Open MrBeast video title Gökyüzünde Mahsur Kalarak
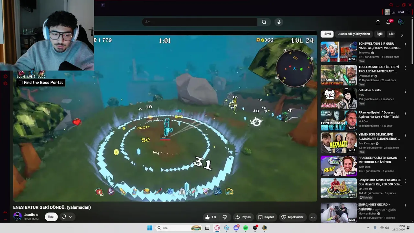 [380, 182]
